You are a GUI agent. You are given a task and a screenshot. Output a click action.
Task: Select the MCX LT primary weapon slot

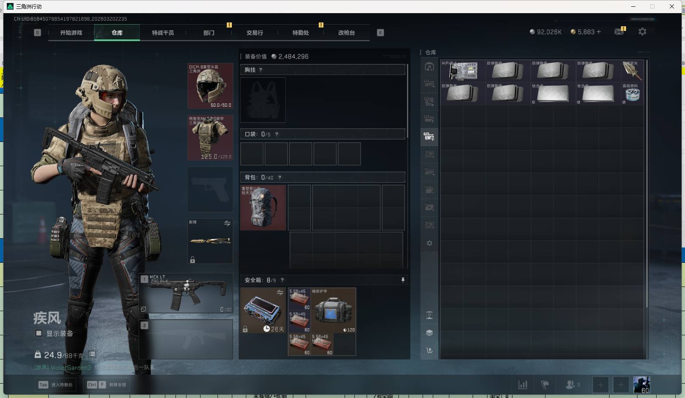[x=186, y=293]
